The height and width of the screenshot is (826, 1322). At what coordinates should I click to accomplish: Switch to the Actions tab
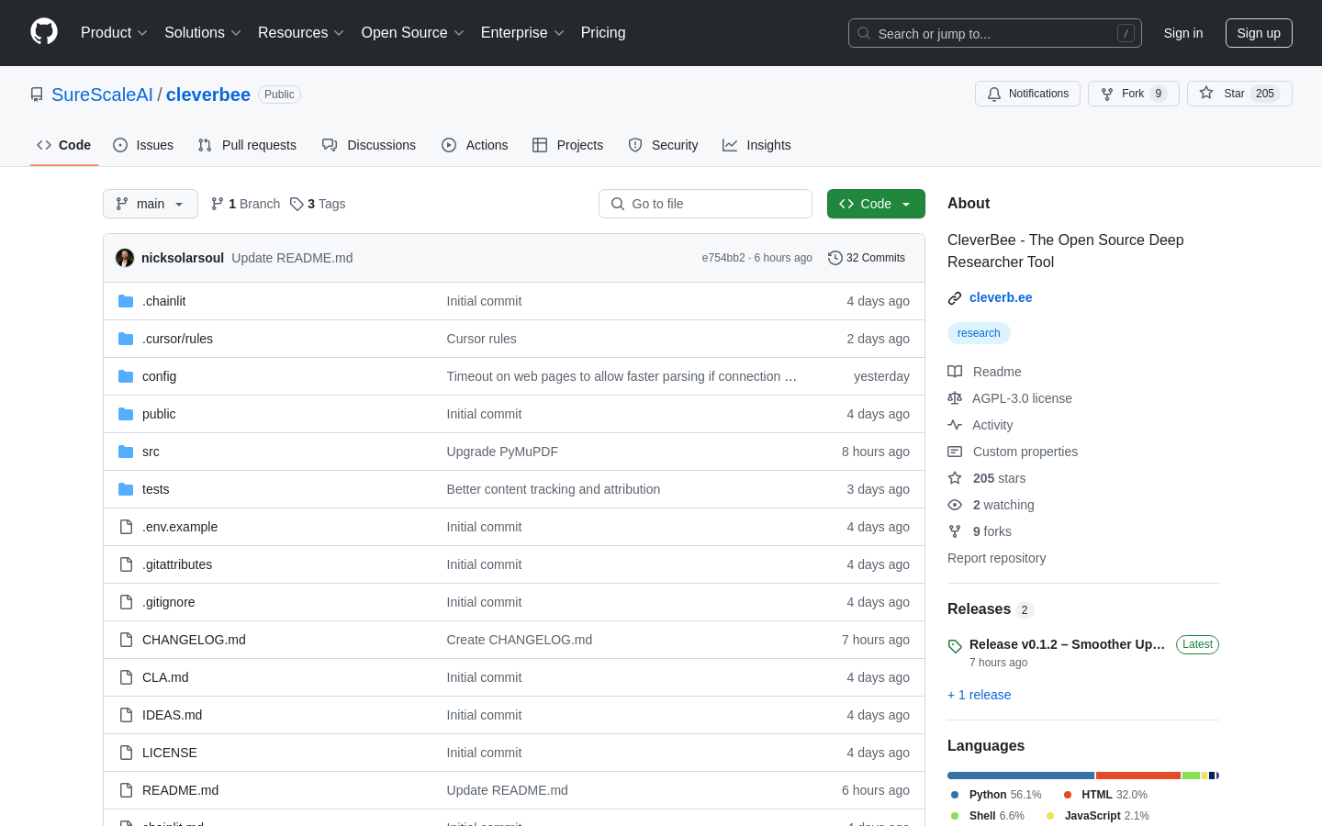tap(475, 145)
